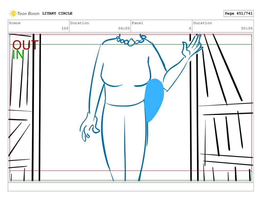This screenshot has height=203, width=262.
Task: Click the empty notes field below the panel
Action: (131, 187)
